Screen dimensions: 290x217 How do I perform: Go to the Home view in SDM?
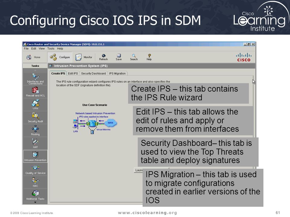tap(34, 57)
